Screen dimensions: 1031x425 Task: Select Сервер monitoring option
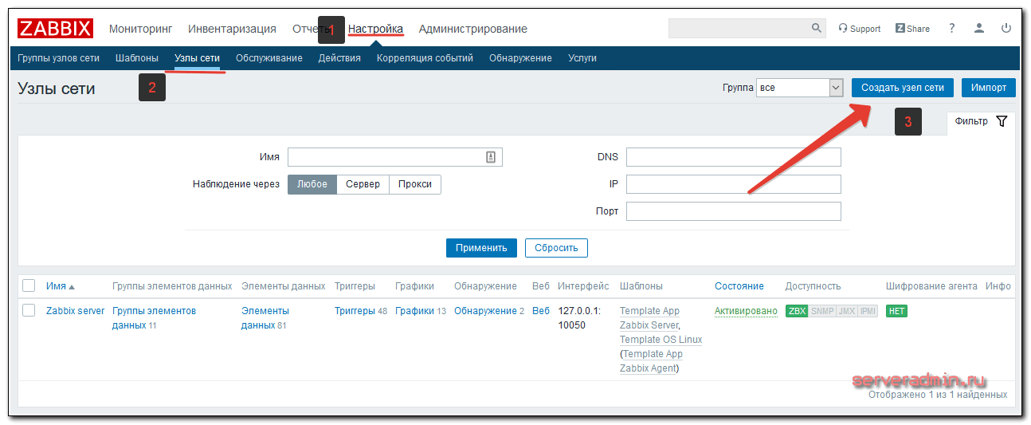tap(363, 184)
